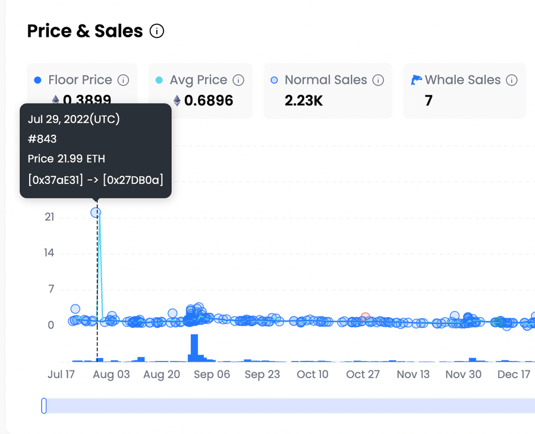The image size is (535, 434).
Task: Click the 0x37aE31 seller address in tooltip
Action: tap(55, 179)
